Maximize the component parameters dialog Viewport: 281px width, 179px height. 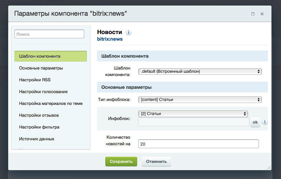point(253,14)
